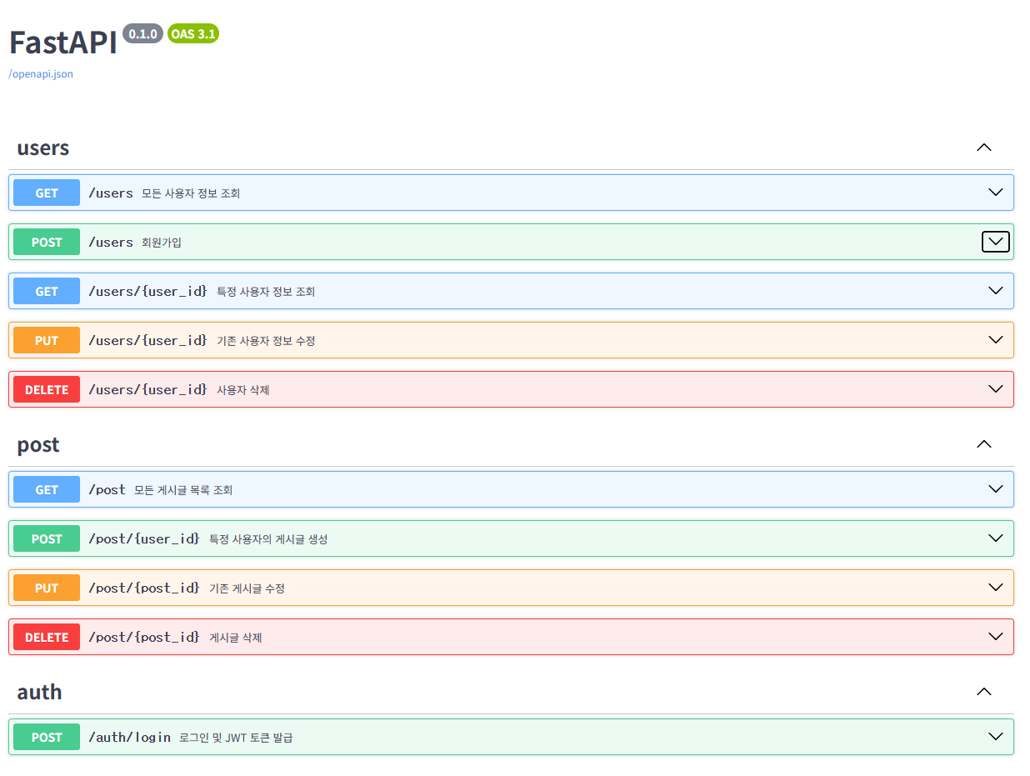Click DELETE badge for 사용자 삭제
The image size is (1030, 776).
pyautogui.click(x=47, y=389)
